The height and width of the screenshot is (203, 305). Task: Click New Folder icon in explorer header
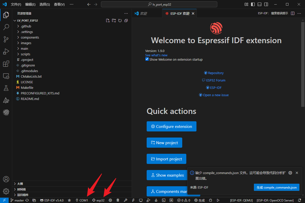pos(114,21)
